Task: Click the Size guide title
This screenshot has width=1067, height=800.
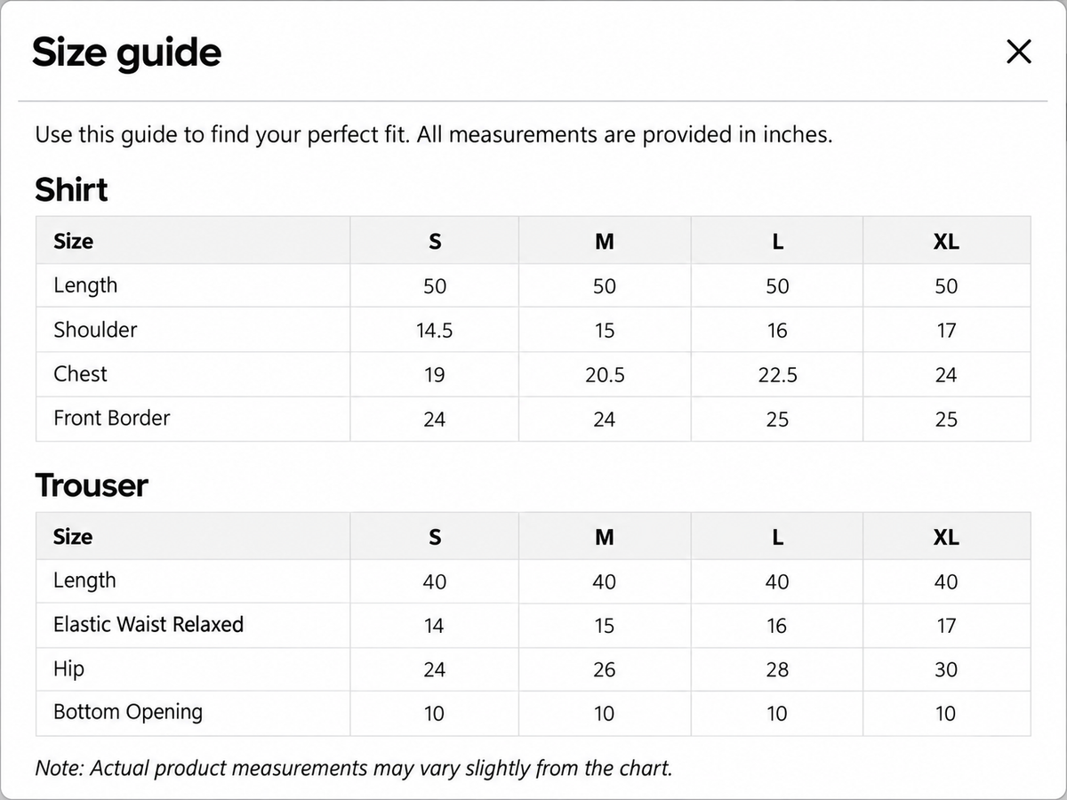Action: click(126, 53)
